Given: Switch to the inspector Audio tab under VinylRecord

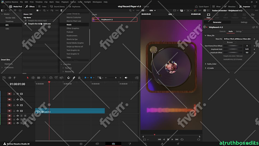Looking at the screenshot, I should (230, 31).
